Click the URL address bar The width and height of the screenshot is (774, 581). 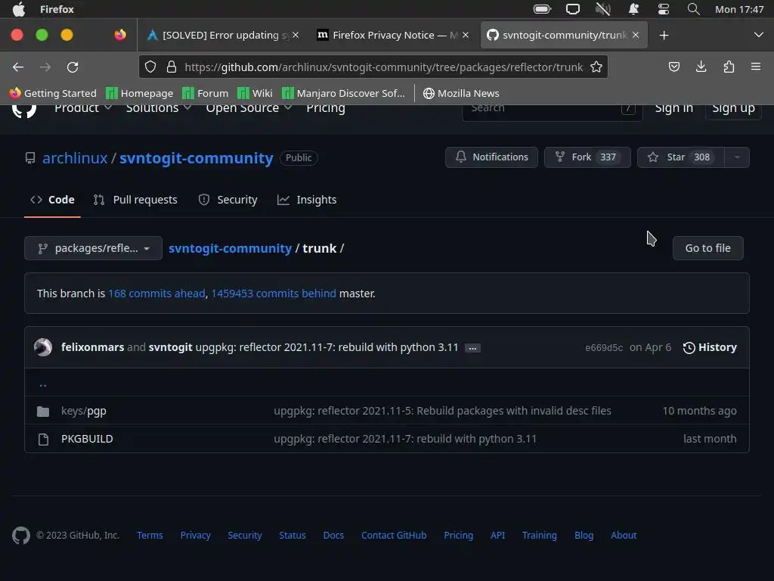[383, 67]
